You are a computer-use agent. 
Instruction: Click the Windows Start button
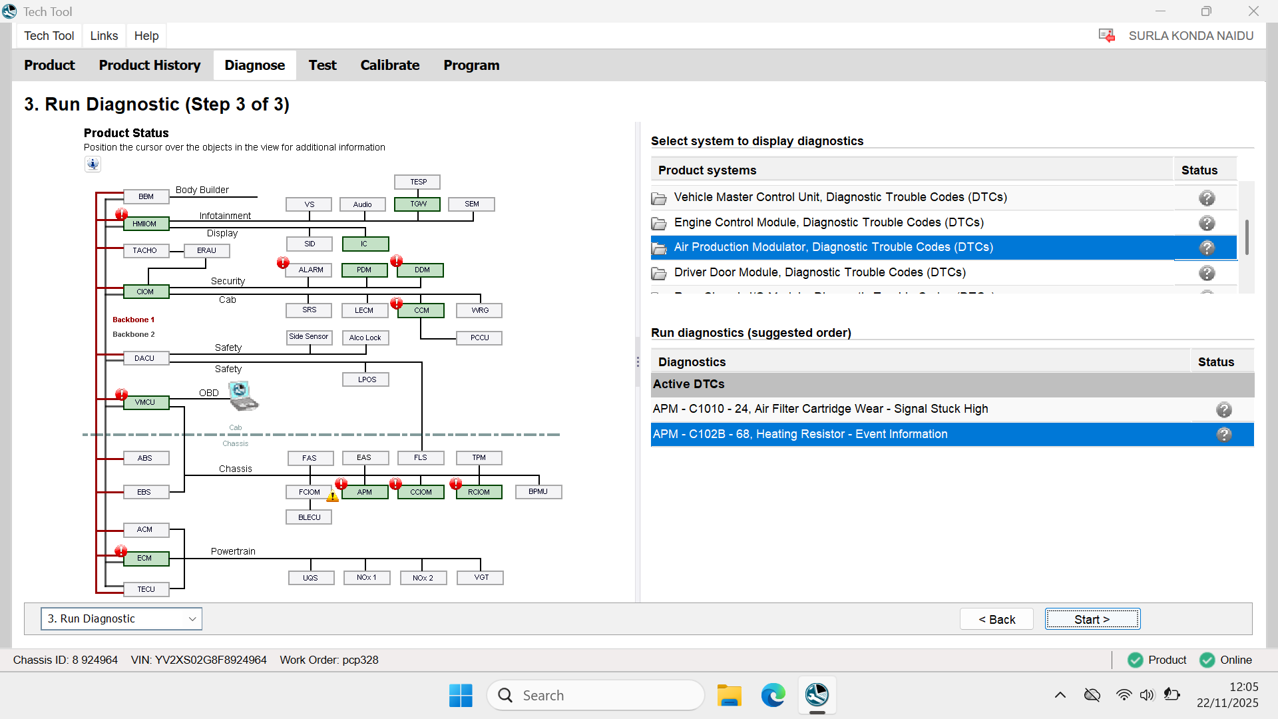461,695
